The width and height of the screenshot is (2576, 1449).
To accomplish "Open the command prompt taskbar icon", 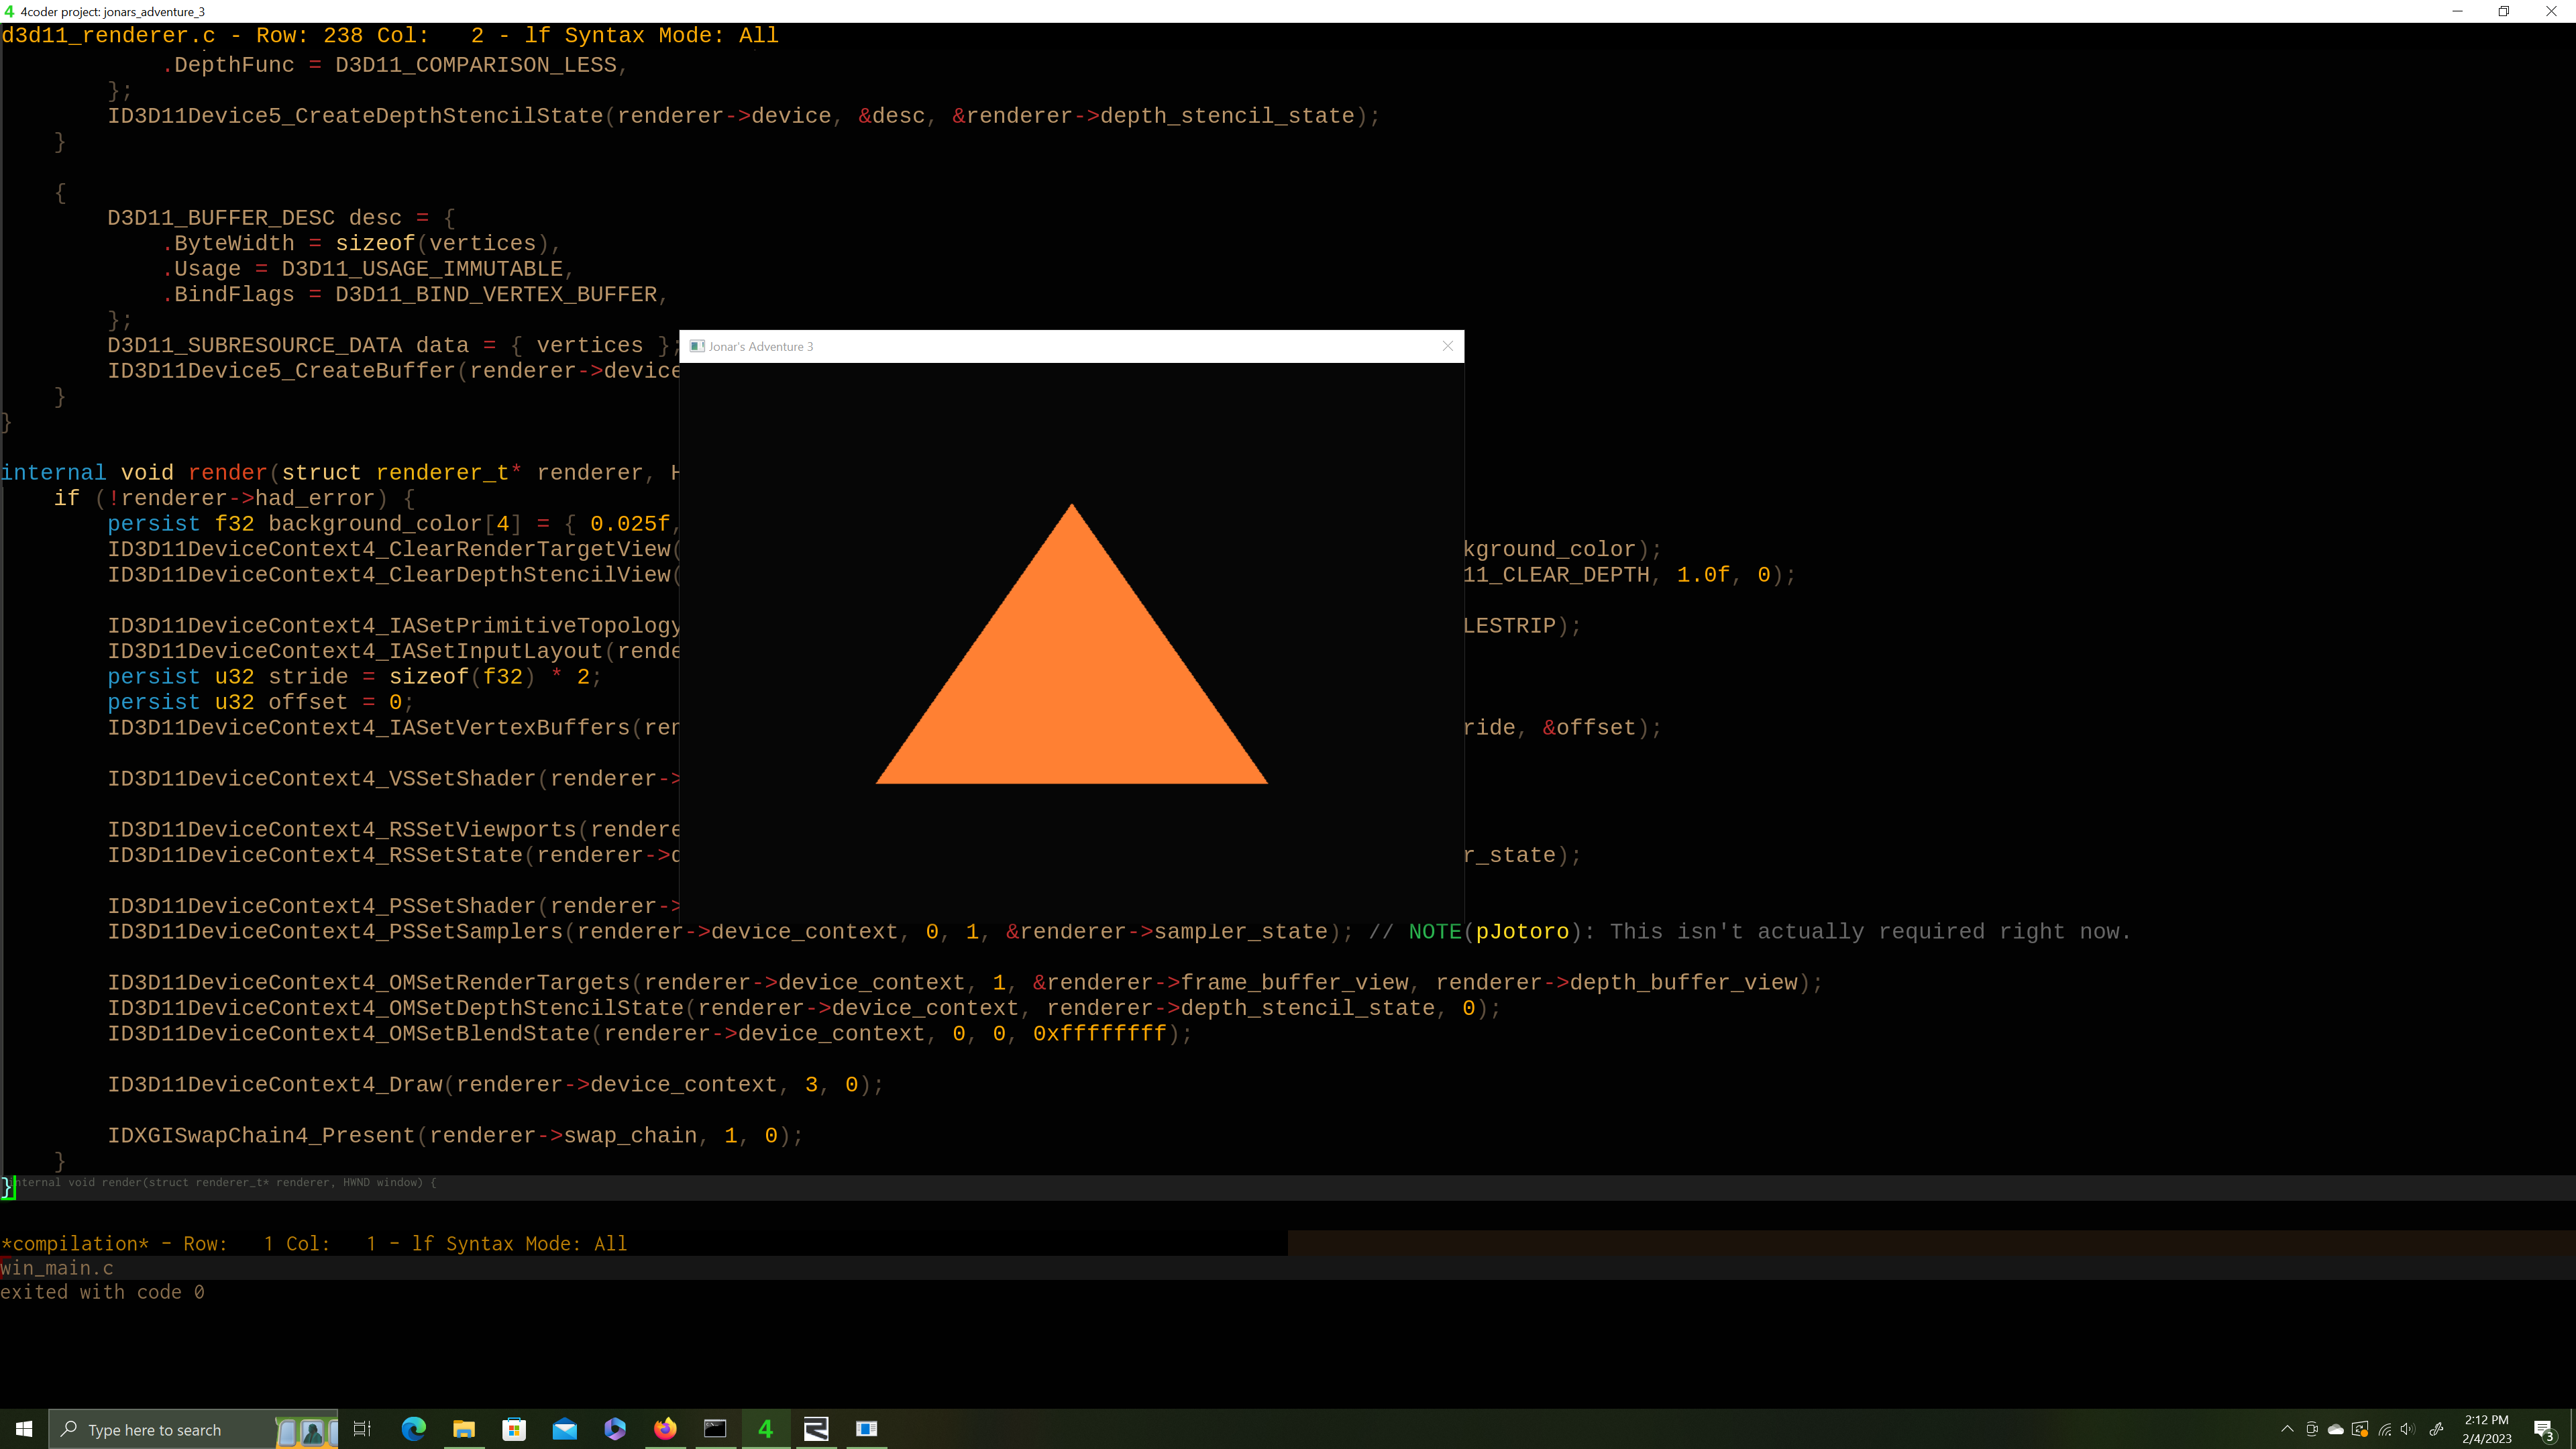I will (x=715, y=1429).
